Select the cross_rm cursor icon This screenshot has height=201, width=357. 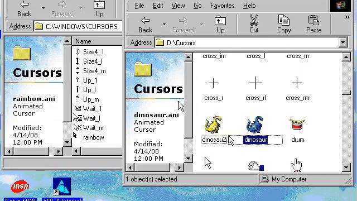tap(297, 83)
